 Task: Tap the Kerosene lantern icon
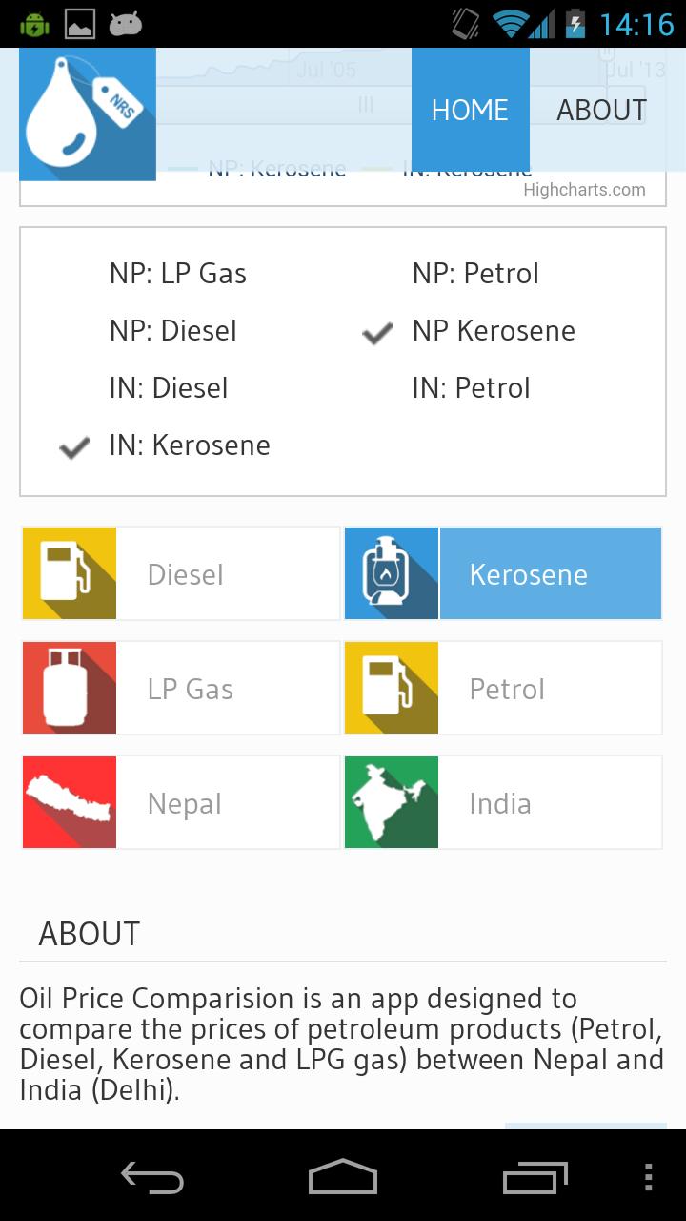392,574
